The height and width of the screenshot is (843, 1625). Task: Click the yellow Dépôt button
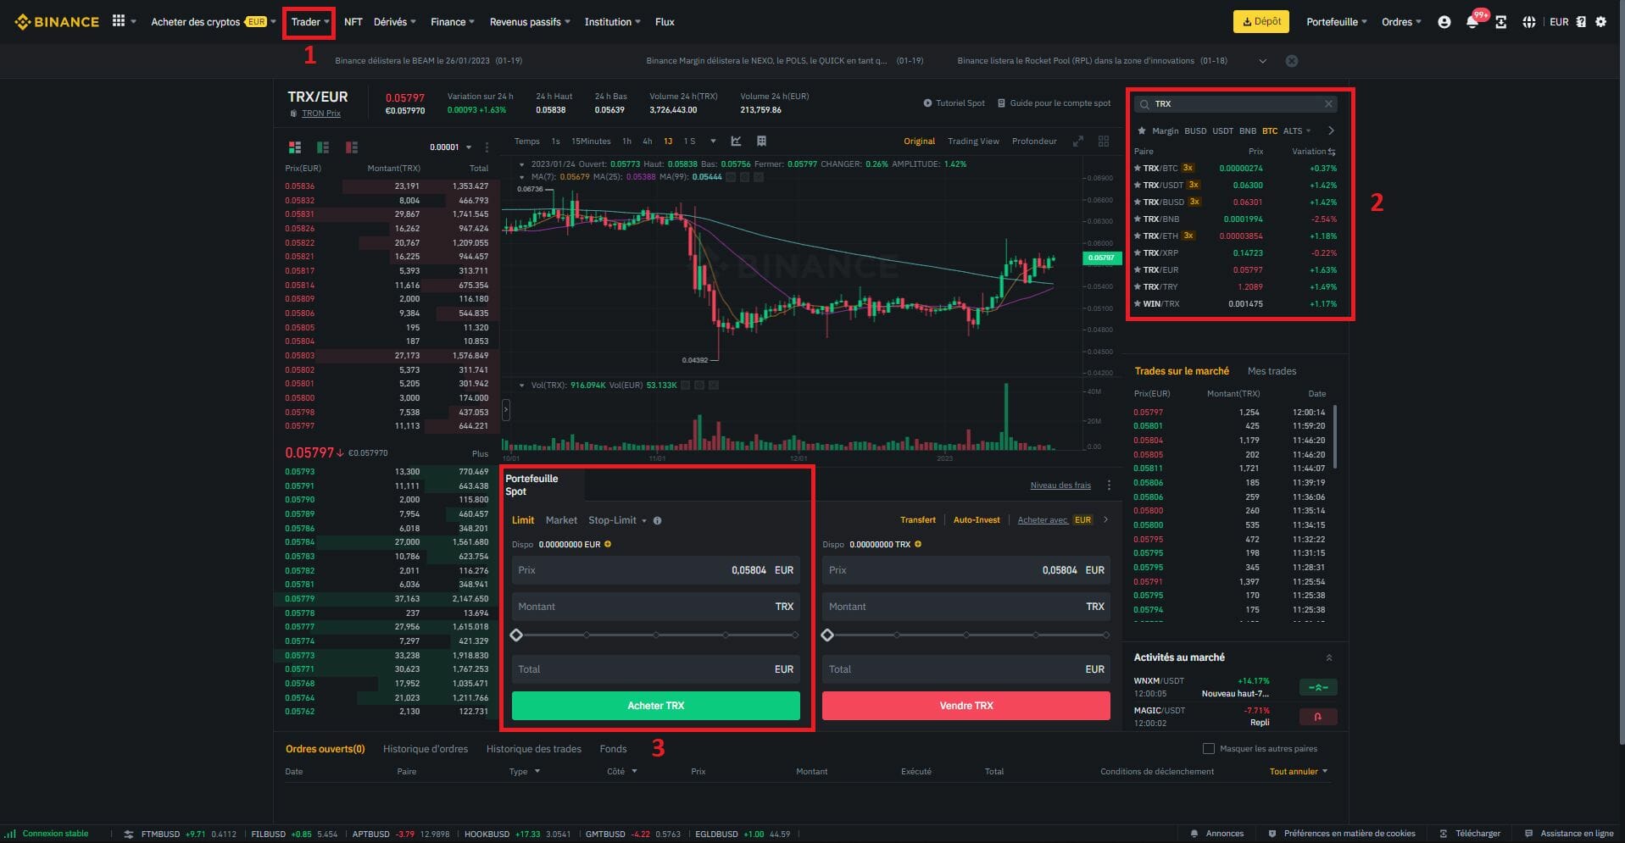[1261, 22]
